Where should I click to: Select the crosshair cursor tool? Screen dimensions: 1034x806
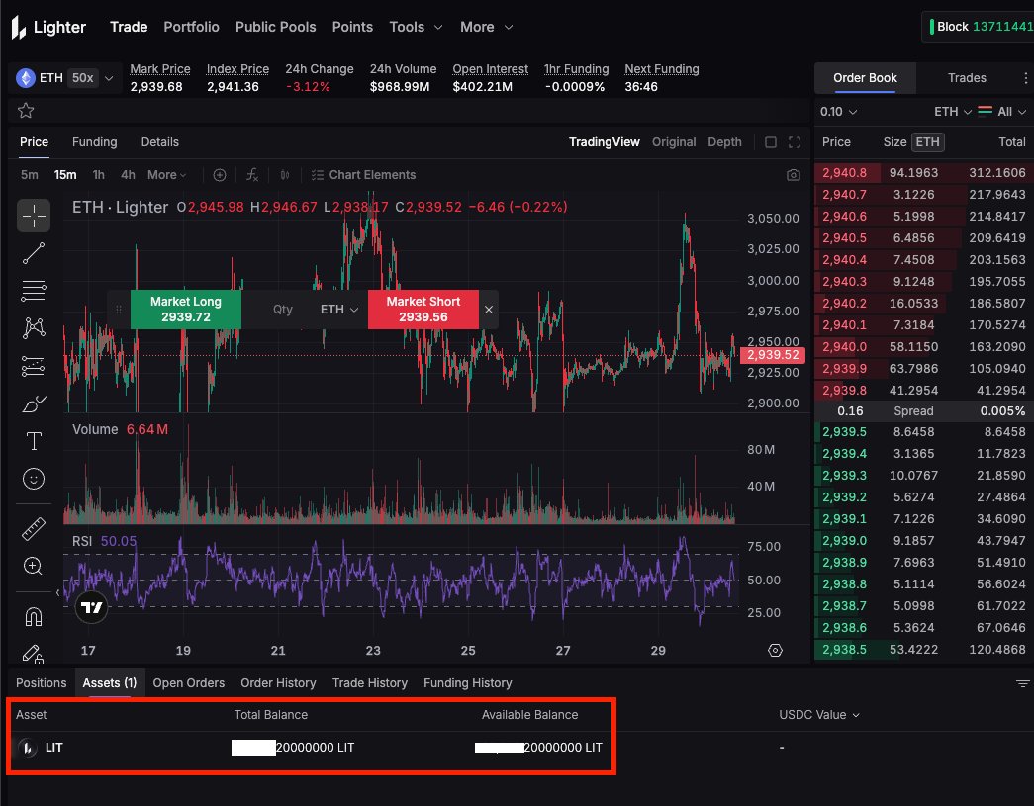(x=34, y=216)
